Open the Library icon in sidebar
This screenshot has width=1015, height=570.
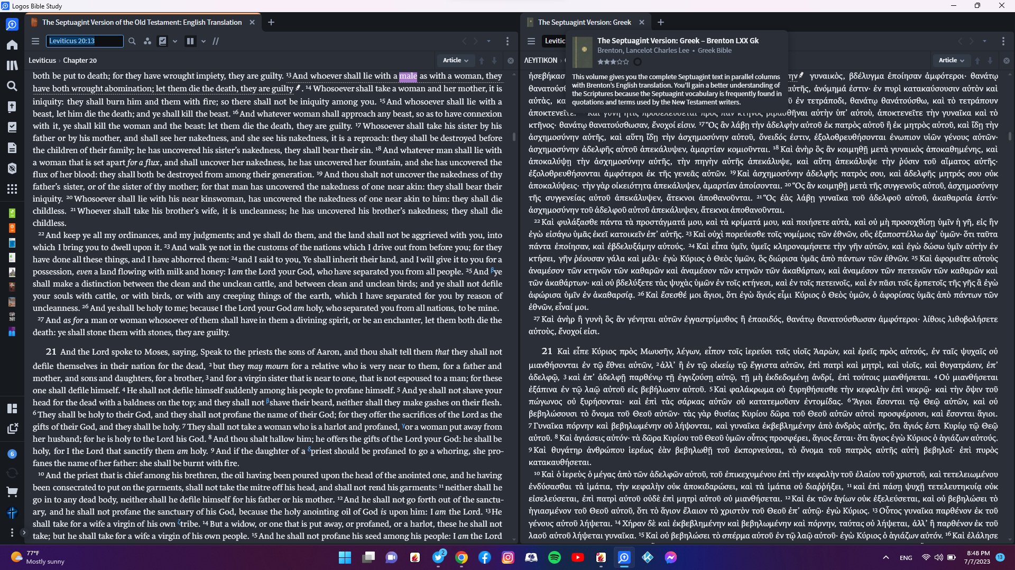coord(12,65)
